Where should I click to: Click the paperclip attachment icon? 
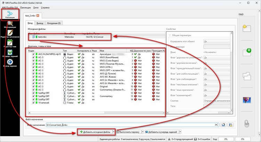coord(247,124)
